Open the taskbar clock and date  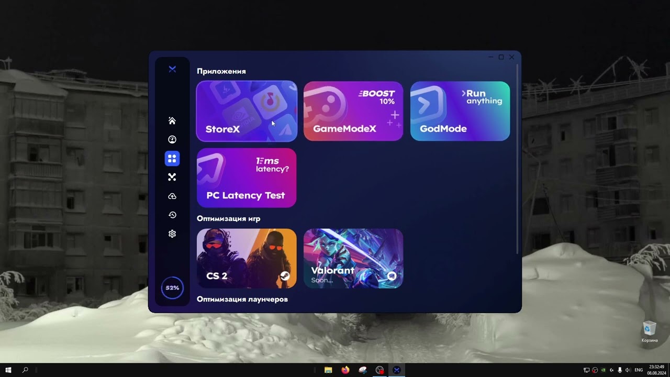click(657, 370)
